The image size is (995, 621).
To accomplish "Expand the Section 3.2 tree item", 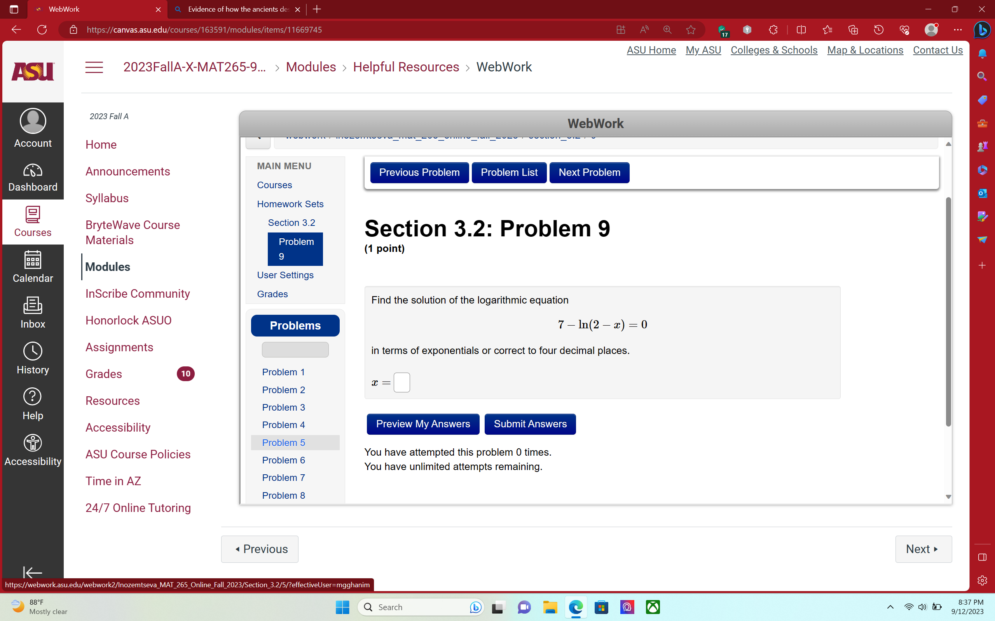I will (x=292, y=222).
